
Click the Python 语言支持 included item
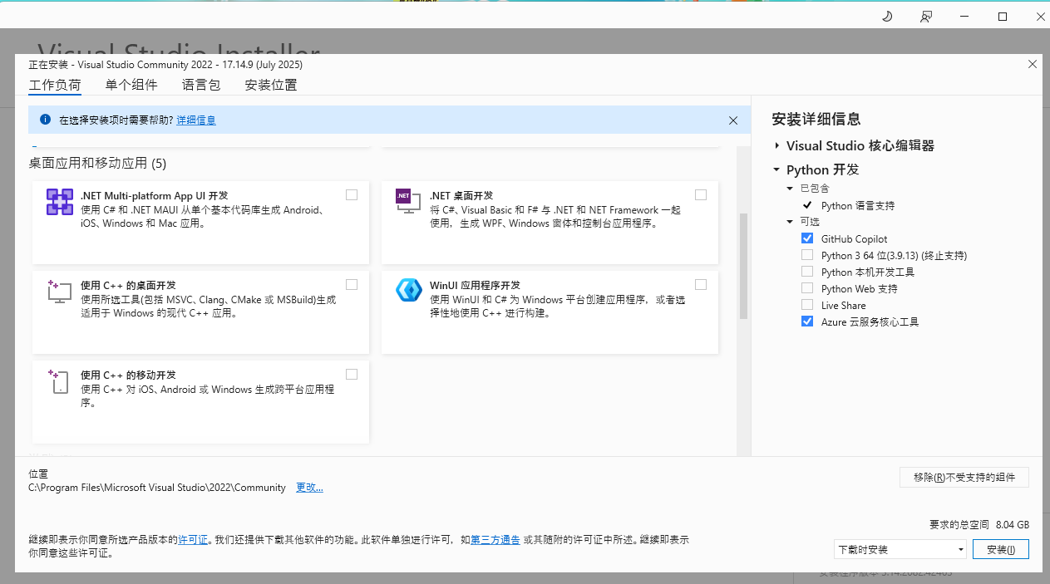[858, 205]
